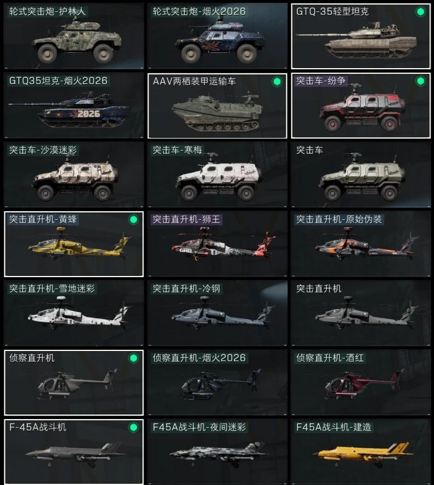The width and height of the screenshot is (434, 485).
Task: Pick the F45A战斗机-夜间迷彩 jet skin
Action: coord(217,451)
